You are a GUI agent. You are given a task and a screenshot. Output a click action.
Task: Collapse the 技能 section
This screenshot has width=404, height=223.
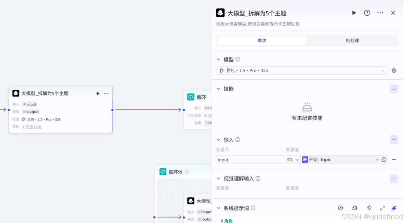218,89
